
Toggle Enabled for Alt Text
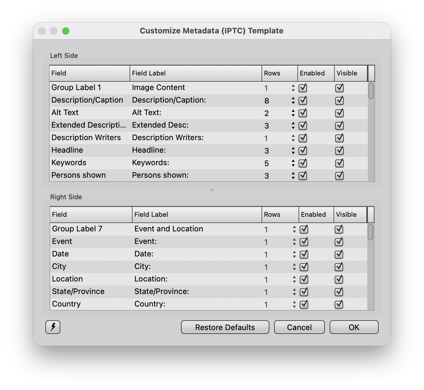coord(303,113)
